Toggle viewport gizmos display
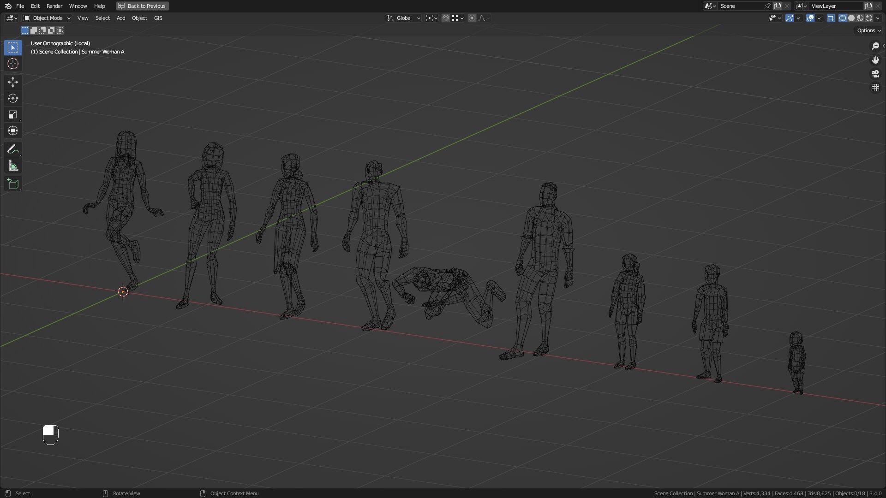 790,18
